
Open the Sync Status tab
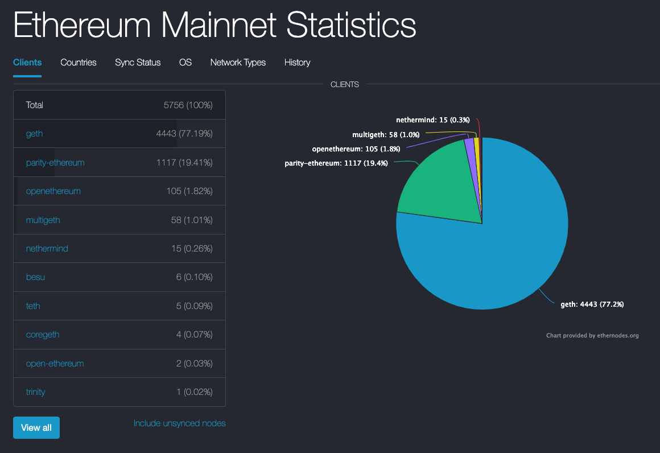coord(138,62)
